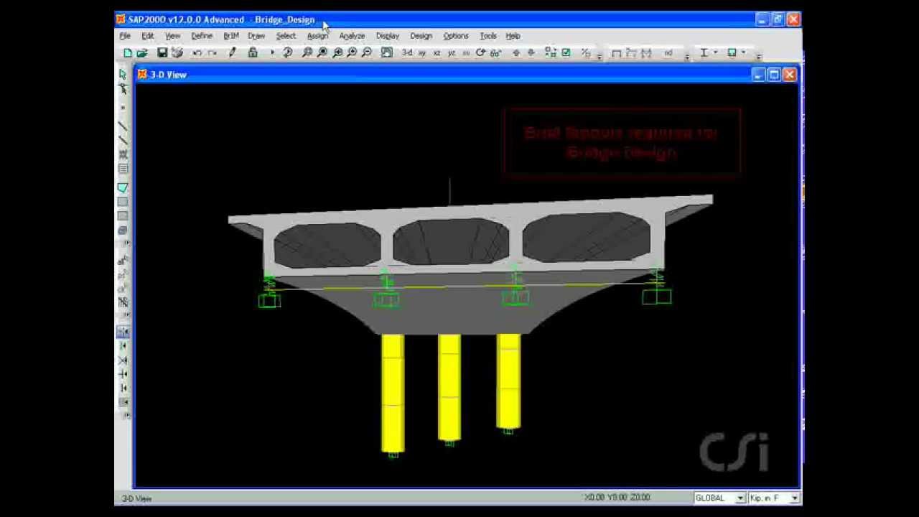Select the pointer tool in side toolbar
The image size is (919, 517).
[x=123, y=74]
